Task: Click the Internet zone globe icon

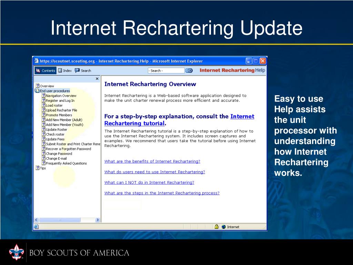Action: tap(223, 227)
